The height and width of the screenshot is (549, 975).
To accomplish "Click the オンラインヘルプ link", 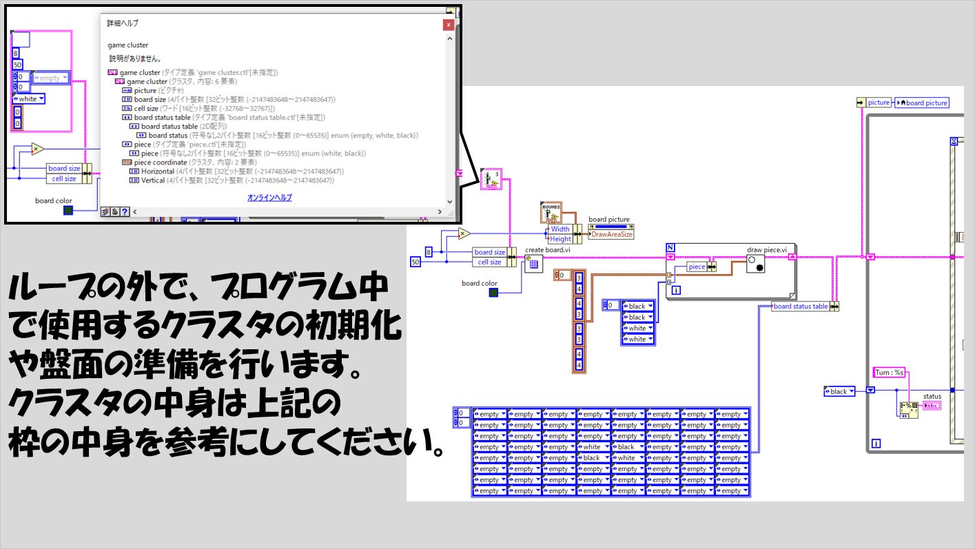I will (269, 198).
